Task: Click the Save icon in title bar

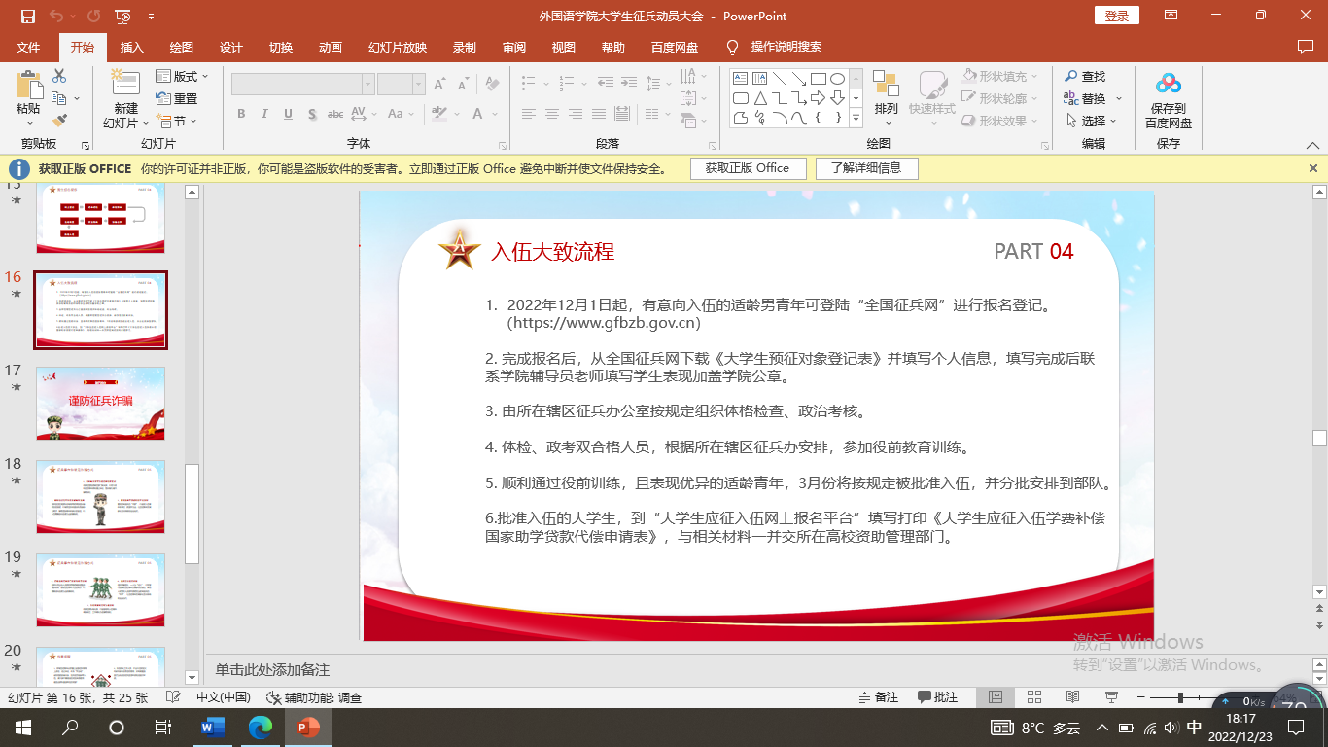Action: [27, 17]
